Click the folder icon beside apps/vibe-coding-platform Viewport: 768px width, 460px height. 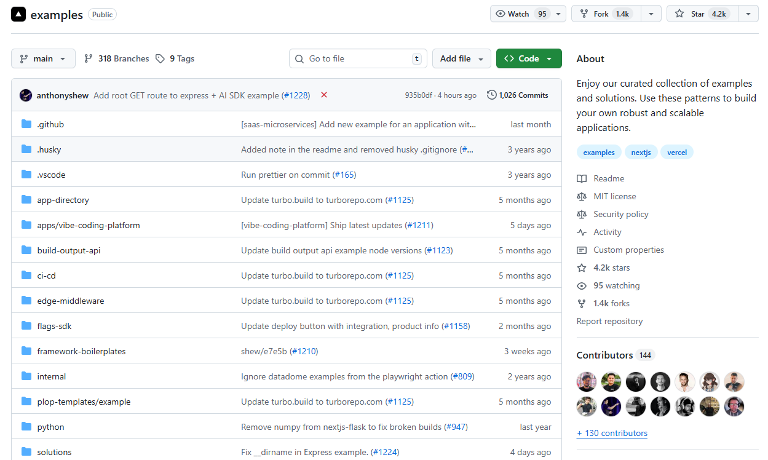(x=26, y=225)
